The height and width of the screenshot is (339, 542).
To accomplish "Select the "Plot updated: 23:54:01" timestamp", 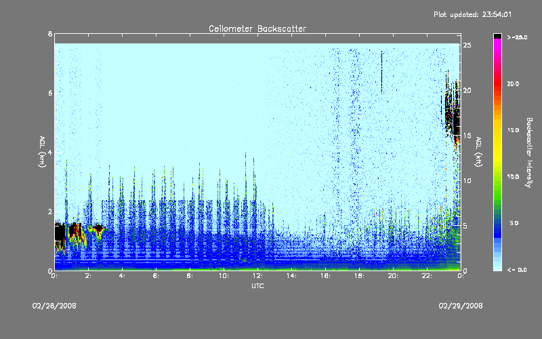I will (x=472, y=14).
